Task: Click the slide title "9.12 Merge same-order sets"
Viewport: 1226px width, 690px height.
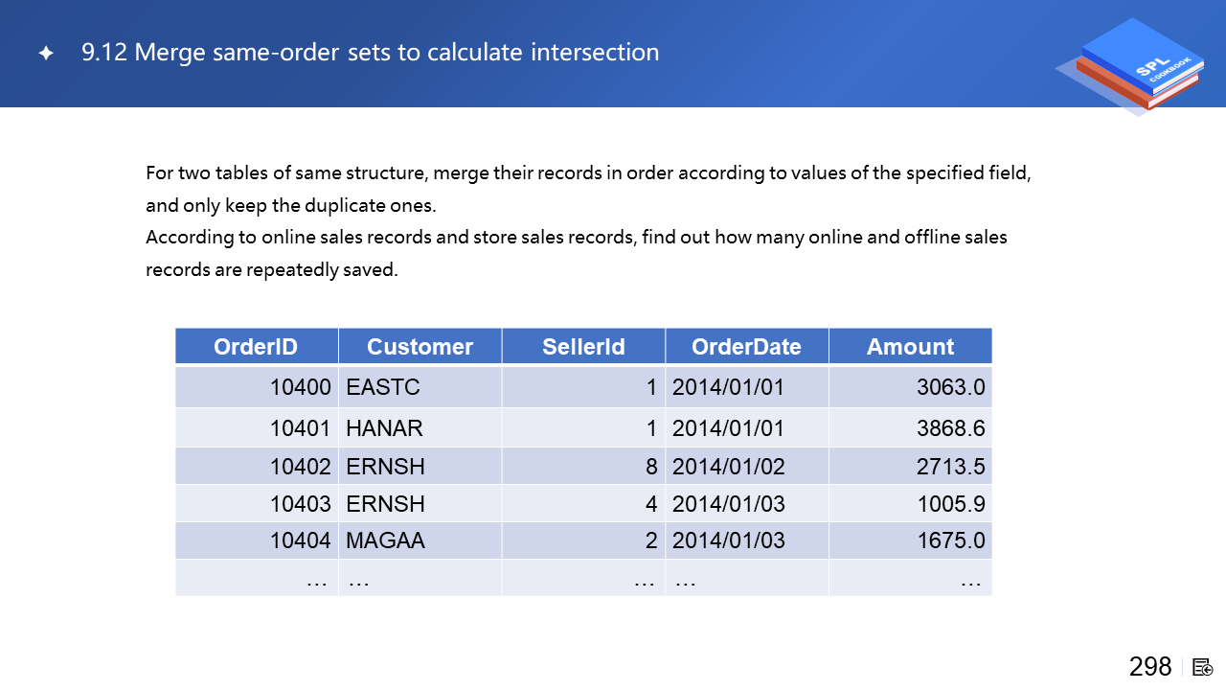Action: pos(370,53)
